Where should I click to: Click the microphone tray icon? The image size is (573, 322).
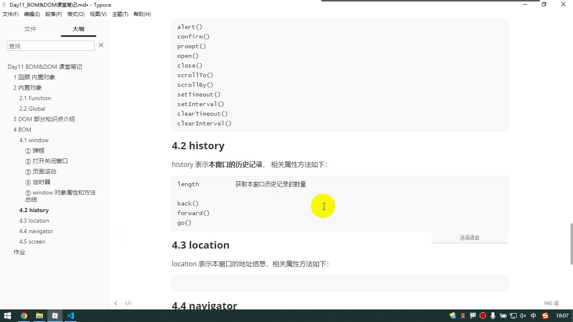point(493,316)
